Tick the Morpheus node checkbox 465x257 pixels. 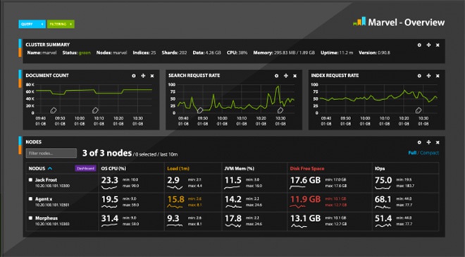pyautogui.click(x=30, y=218)
